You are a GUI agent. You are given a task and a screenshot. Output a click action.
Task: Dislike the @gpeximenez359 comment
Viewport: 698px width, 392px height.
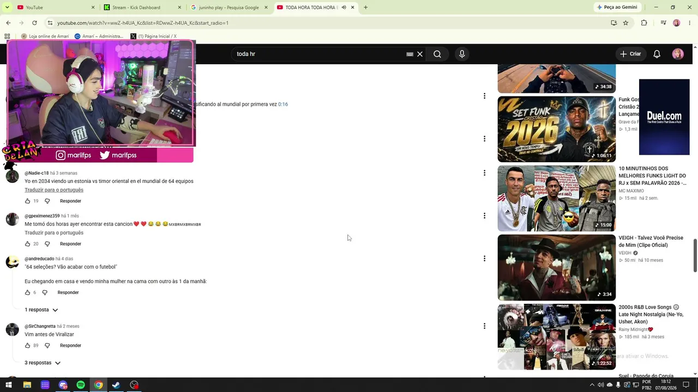(47, 244)
